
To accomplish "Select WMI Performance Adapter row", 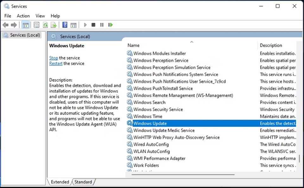I will pos(159,158).
